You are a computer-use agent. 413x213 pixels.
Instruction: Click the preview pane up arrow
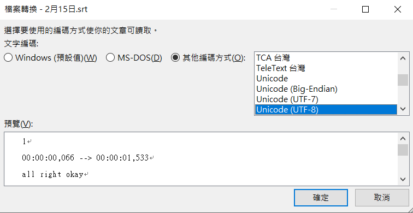click(403, 139)
